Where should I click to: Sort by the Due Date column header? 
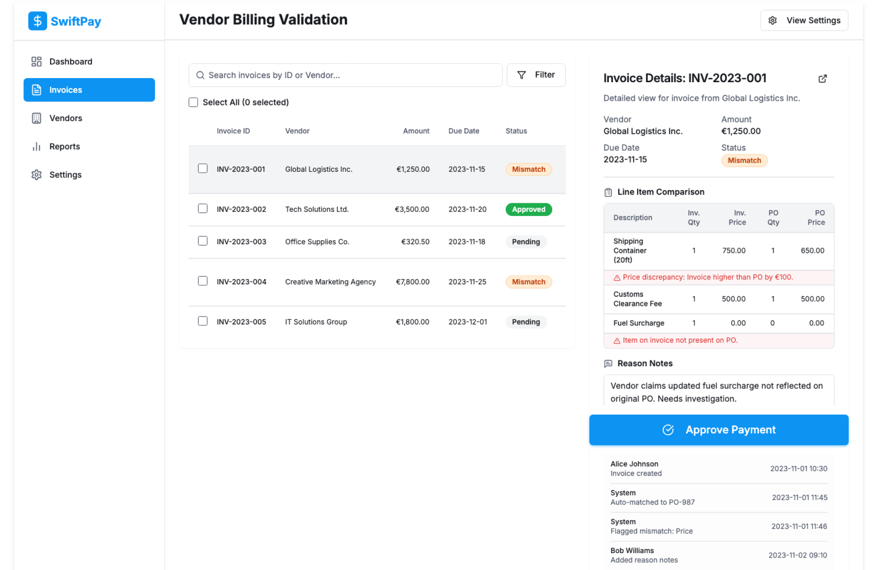point(464,131)
